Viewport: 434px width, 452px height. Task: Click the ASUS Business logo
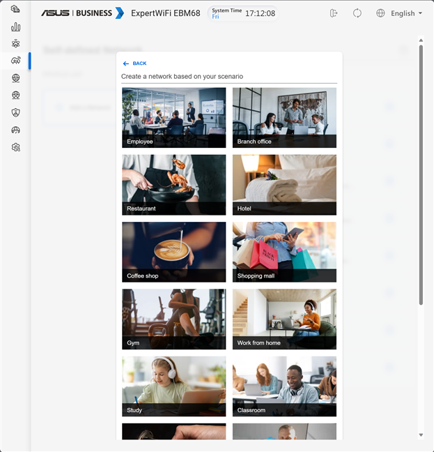pyautogui.click(x=82, y=13)
